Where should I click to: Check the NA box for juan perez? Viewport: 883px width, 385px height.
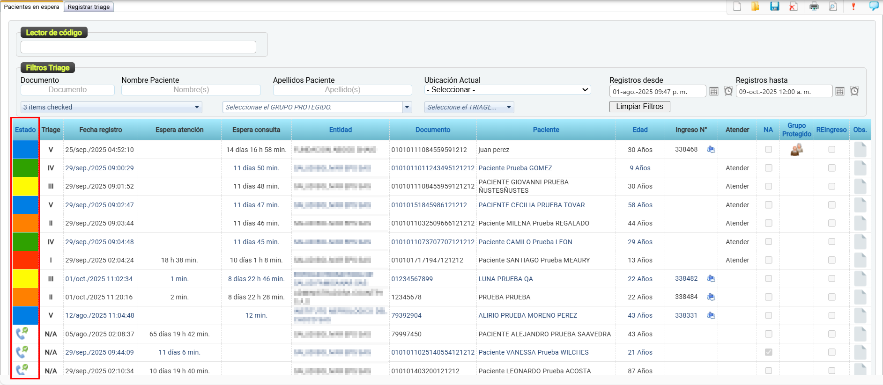768,150
